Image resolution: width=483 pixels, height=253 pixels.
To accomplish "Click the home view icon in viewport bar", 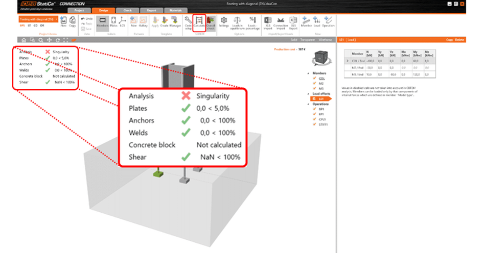I will (24, 40).
